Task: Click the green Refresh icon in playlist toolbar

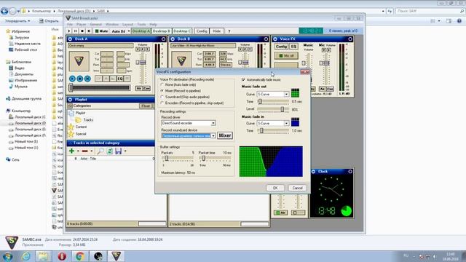Action: 110,151
